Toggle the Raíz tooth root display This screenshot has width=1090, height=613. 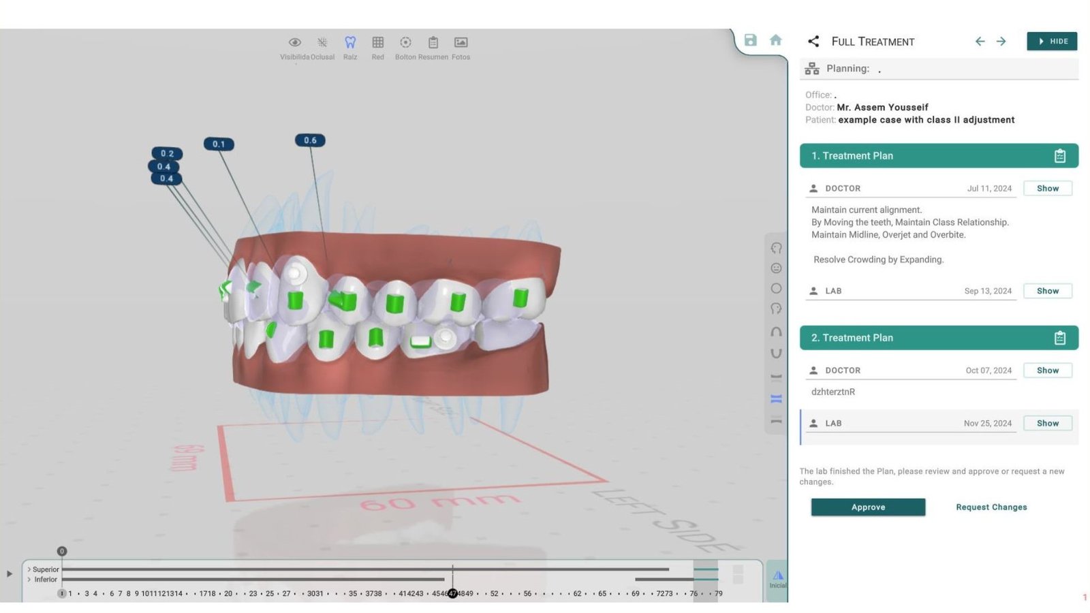pos(350,43)
